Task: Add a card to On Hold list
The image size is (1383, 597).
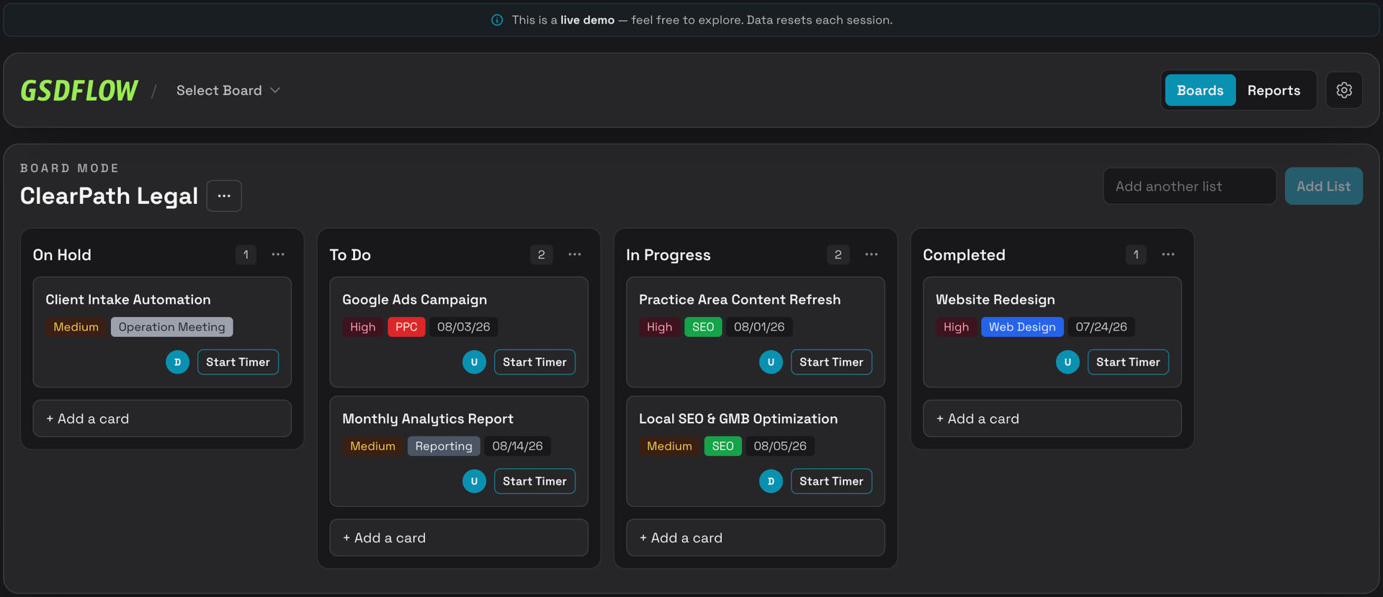Action: coord(162,418)
